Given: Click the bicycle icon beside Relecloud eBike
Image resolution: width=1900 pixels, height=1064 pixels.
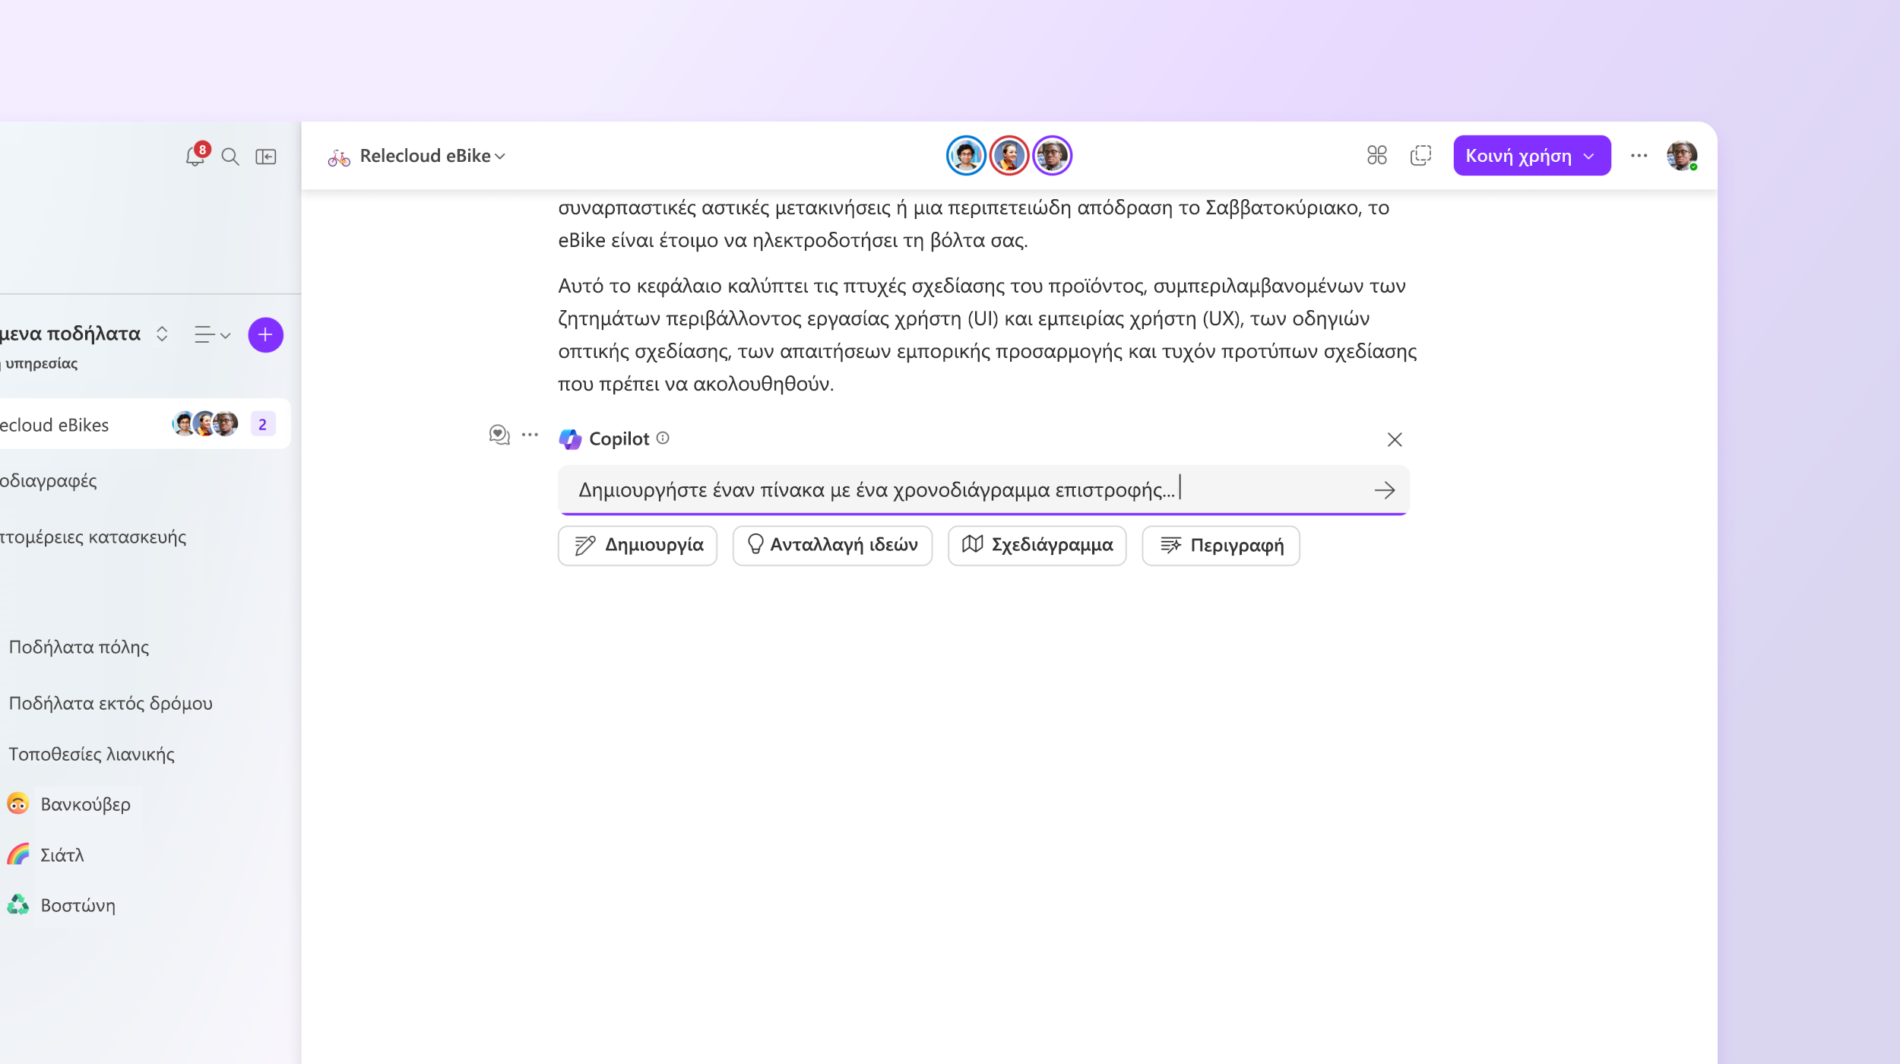Looking at the screenshot, I should tap(339, 157).
